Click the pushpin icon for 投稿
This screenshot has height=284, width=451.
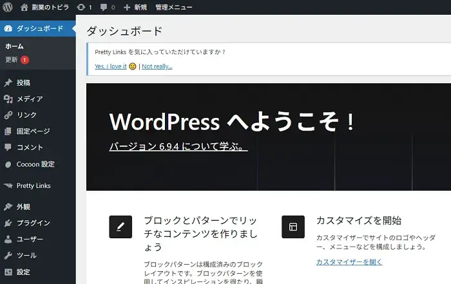coord(8,83)
